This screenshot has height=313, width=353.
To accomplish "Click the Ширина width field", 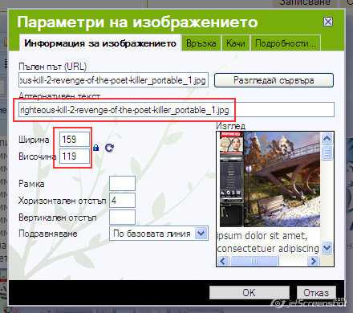I will point(75,140).
